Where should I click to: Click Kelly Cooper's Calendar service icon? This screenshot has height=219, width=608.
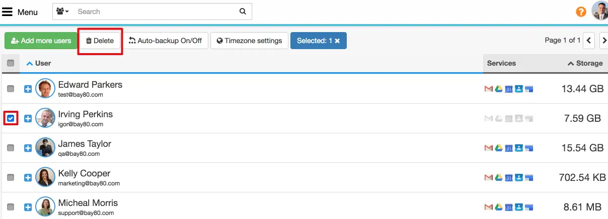[x=508, y=178]
